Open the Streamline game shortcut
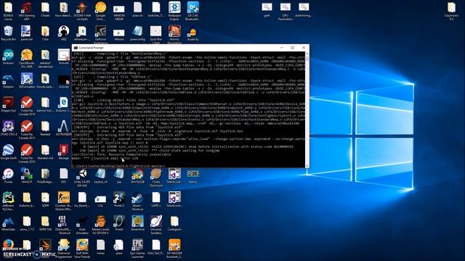Screen dimensions: 465x261 click(x=137, y=223)
